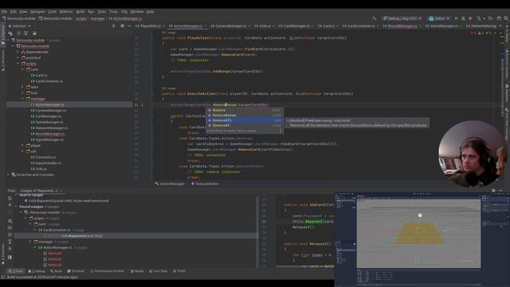Click locate-file crosshair icon in Solution panel
510x287 pixels.
coord(113,26)
